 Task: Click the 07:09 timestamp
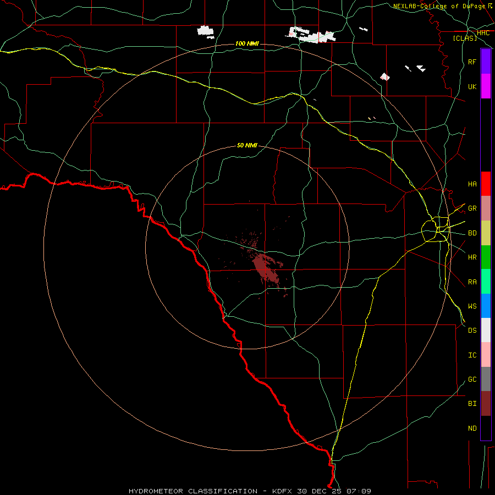359,491
